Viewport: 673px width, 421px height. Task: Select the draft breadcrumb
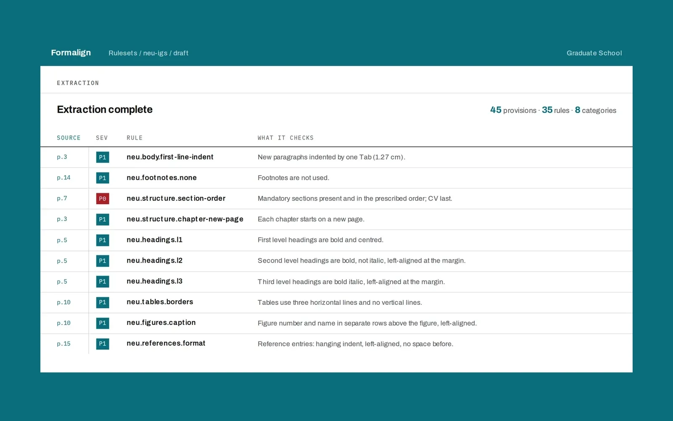pos(181,53)
